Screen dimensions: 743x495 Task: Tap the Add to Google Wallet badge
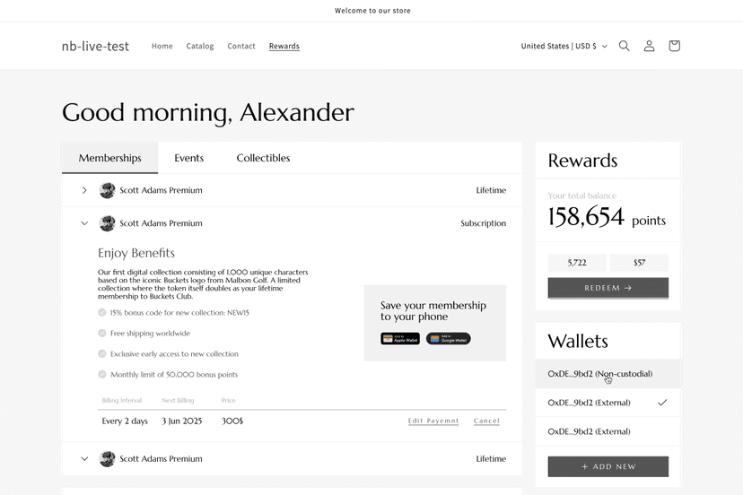coord(448,339)
